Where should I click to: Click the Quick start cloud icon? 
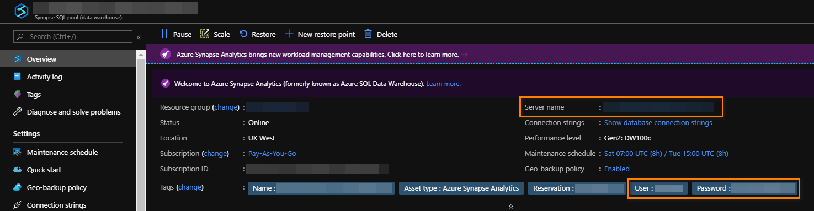17,170
